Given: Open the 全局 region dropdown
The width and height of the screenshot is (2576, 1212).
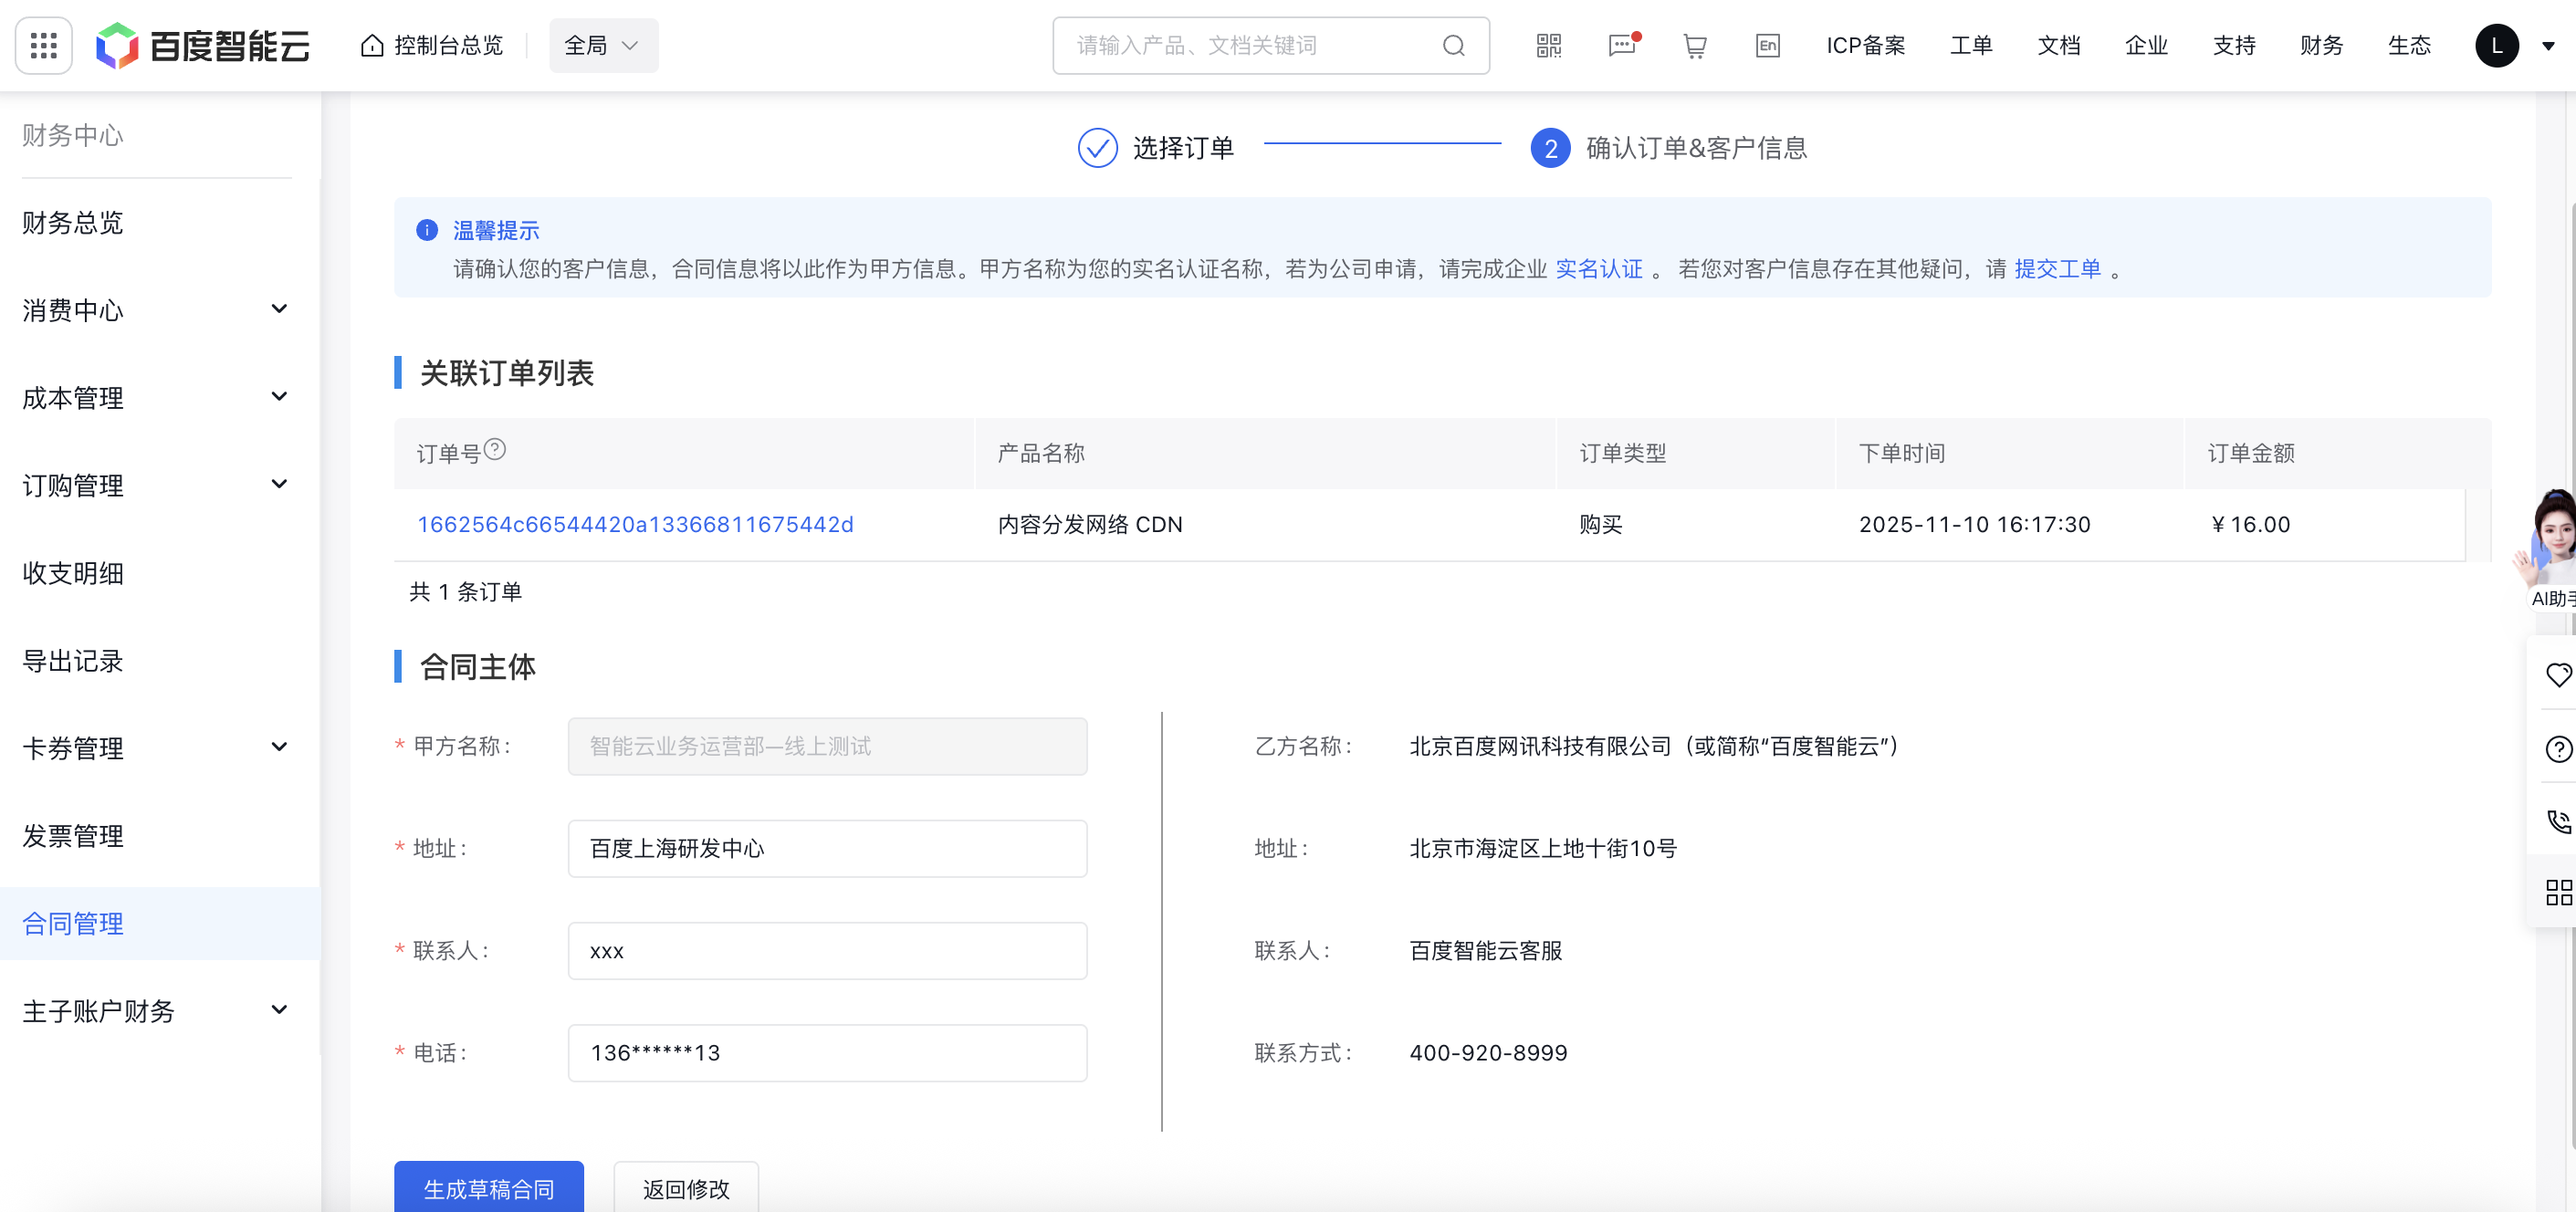Looking at the screenshot, I should 603,45.
